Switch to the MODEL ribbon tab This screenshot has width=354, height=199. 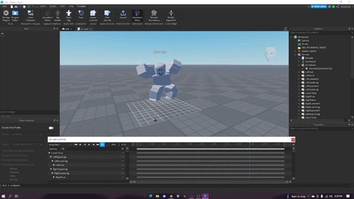click(x=53, y=7)
